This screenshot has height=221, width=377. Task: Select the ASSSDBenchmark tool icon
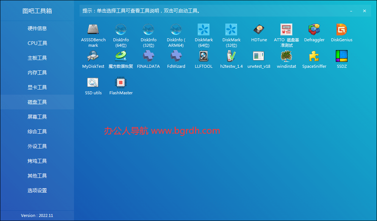pyautogui.click(x=93, y=29)
